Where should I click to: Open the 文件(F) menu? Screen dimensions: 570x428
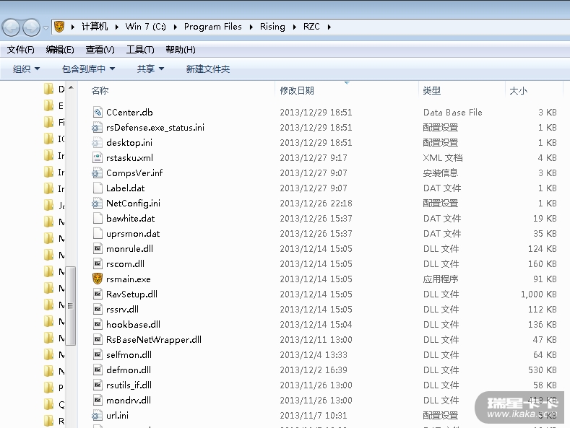pos(21,50)
